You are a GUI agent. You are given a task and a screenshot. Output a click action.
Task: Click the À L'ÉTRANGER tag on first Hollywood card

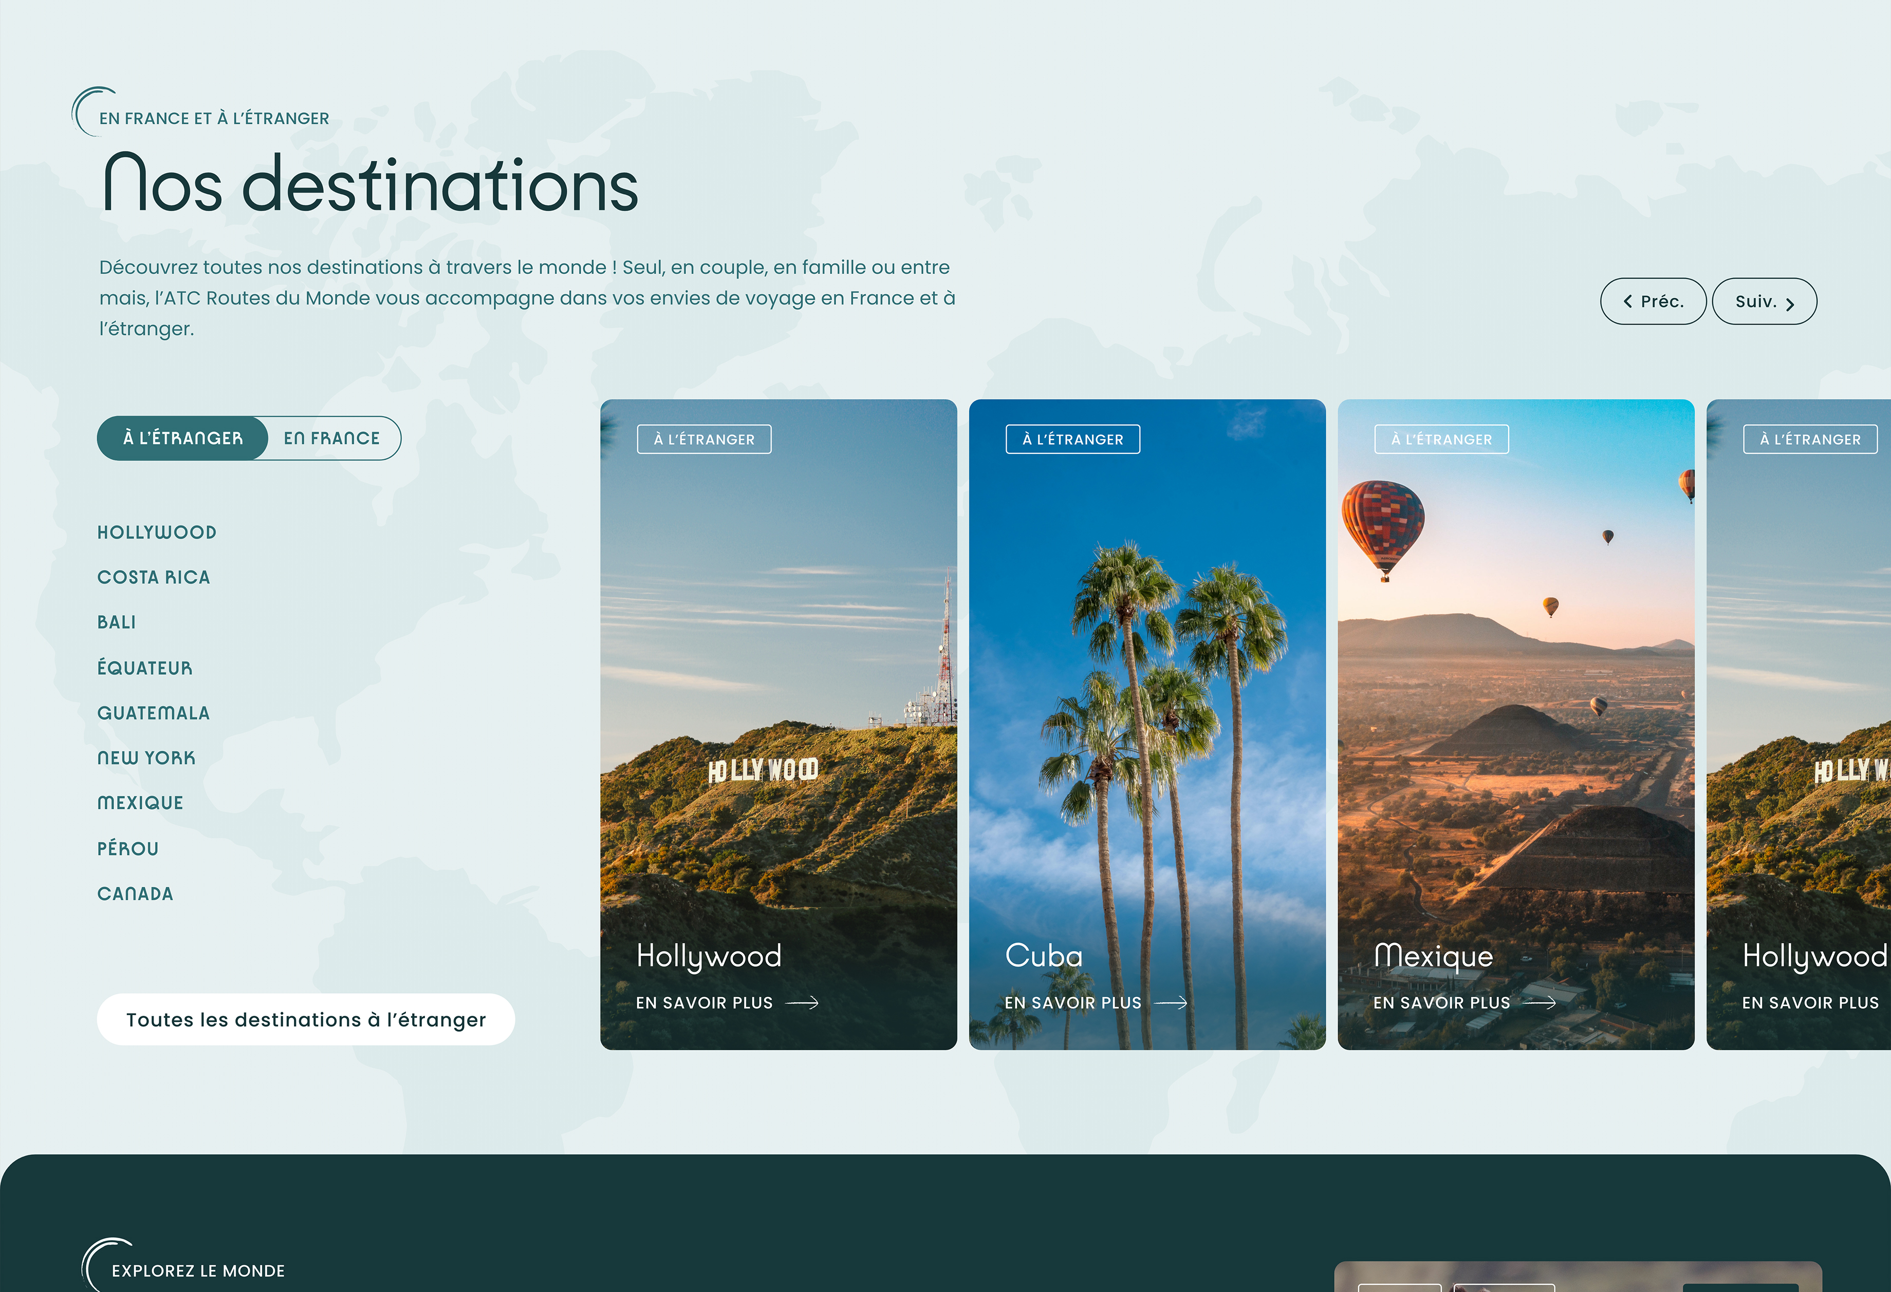click(x=705, y=439)
